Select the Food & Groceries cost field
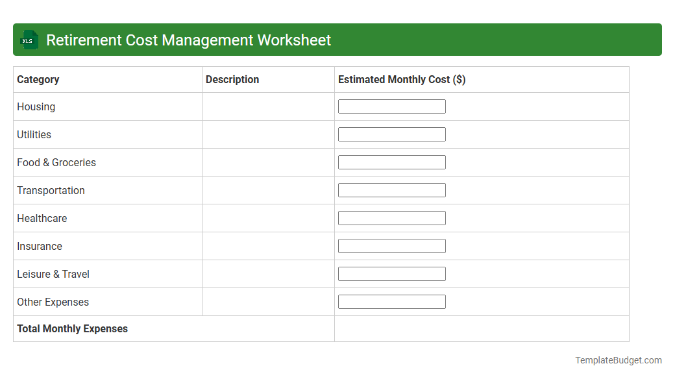 (391, 162)
